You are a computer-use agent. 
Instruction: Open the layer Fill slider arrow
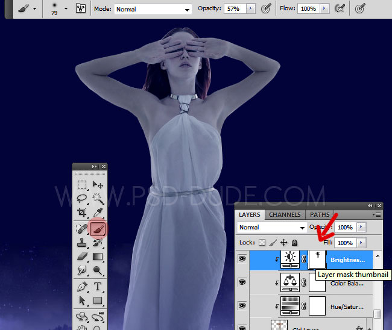point(361,243)
